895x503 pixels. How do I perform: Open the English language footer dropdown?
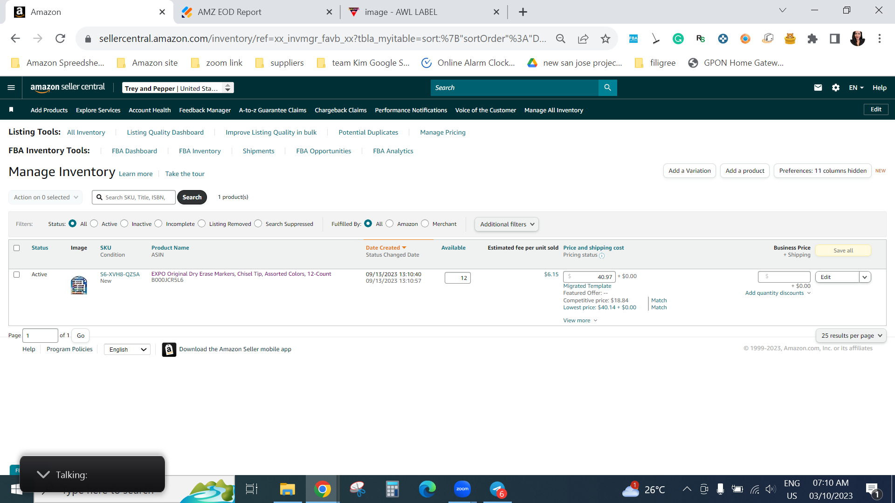point(127,349)
